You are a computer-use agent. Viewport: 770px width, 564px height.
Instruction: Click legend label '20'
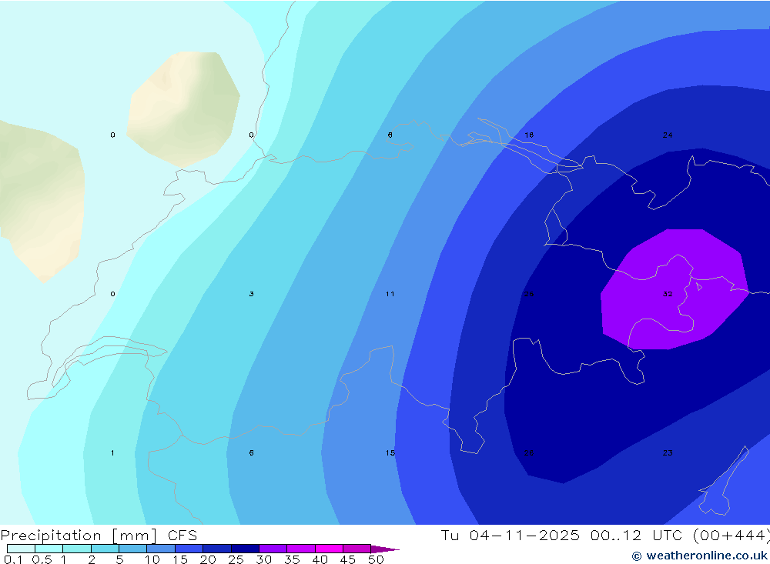208,559
